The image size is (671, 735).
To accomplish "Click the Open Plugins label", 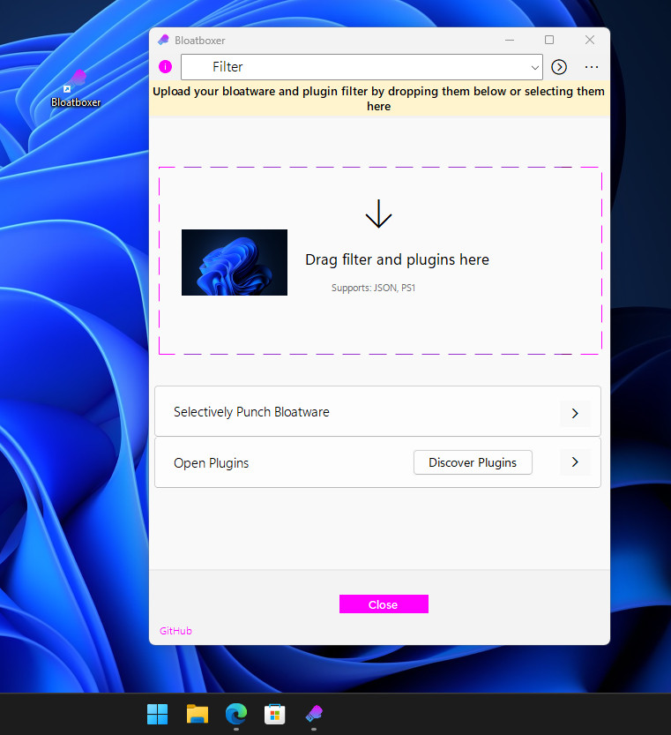I will point(212,463).
